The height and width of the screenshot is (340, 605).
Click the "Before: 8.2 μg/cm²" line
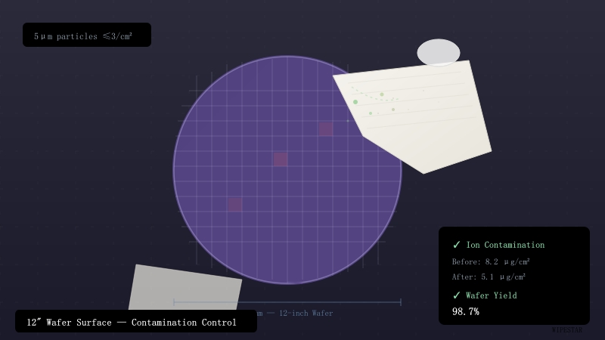491,261
